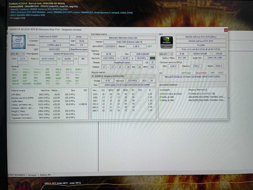This screenshot has height=190, width=253.
Task: Click the TPM indicator
Action: tap(212, 73)
